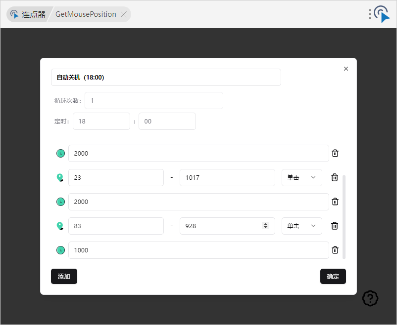Open click-type dropdown for 23 - 1017 row
This screenshot has width=397, height=325.
click(x=301, y=177)
